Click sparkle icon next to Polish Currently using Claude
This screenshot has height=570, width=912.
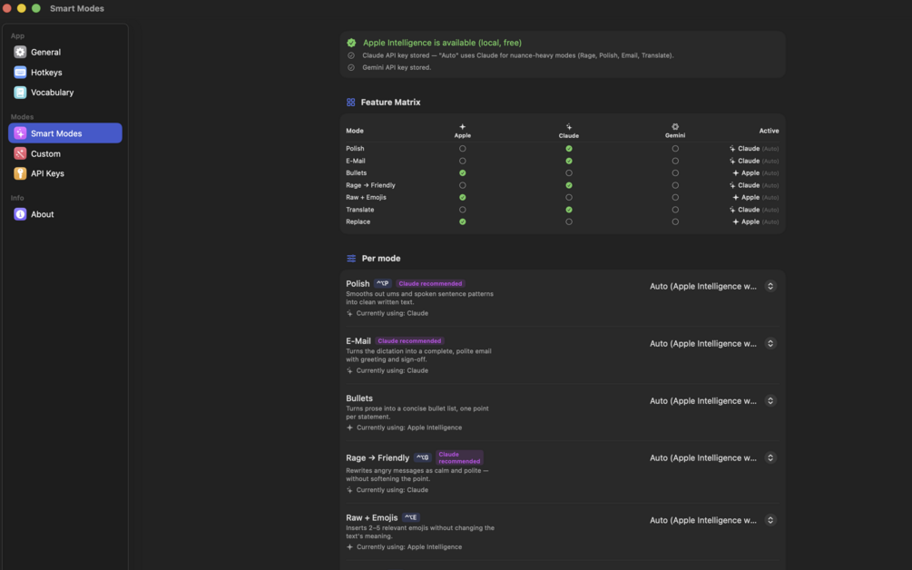coord(349,313)
